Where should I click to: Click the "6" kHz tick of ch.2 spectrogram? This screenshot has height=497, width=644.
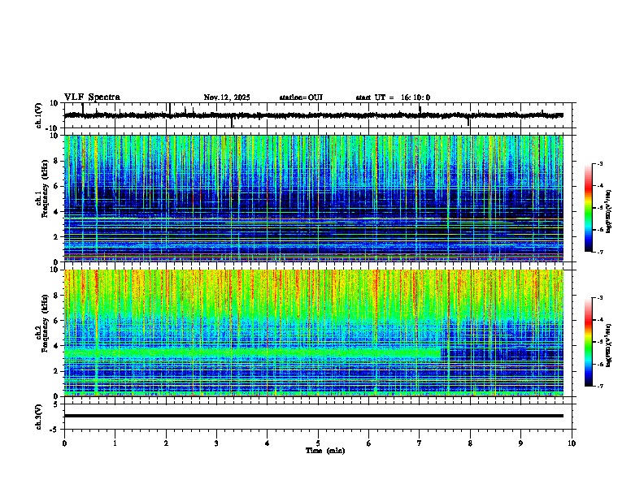56,321
